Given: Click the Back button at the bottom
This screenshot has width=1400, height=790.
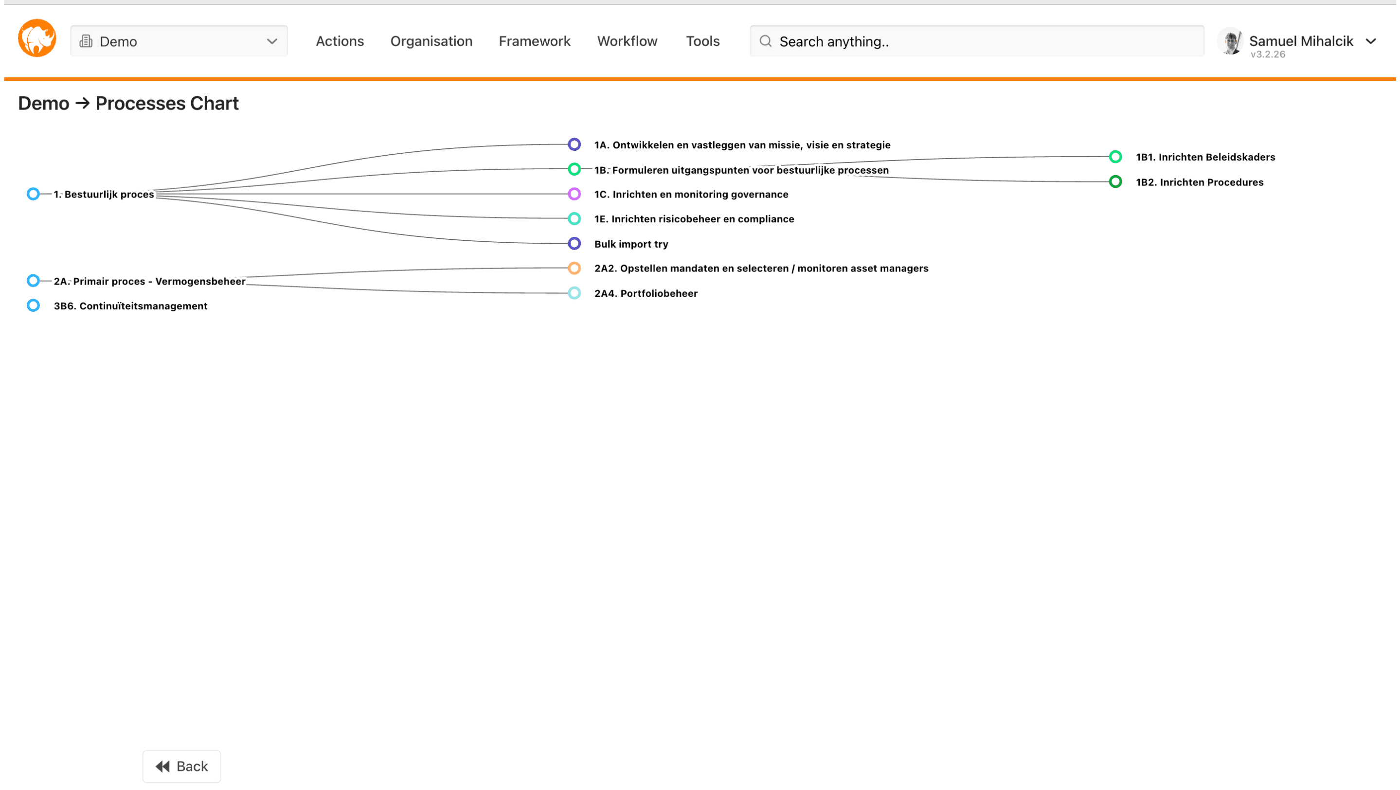Looking at the screenshot, I should click(181, 766).
